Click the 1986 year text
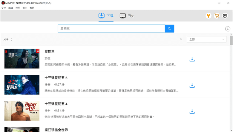Screen dimensions: 233x132 click(x=47, y=84)
